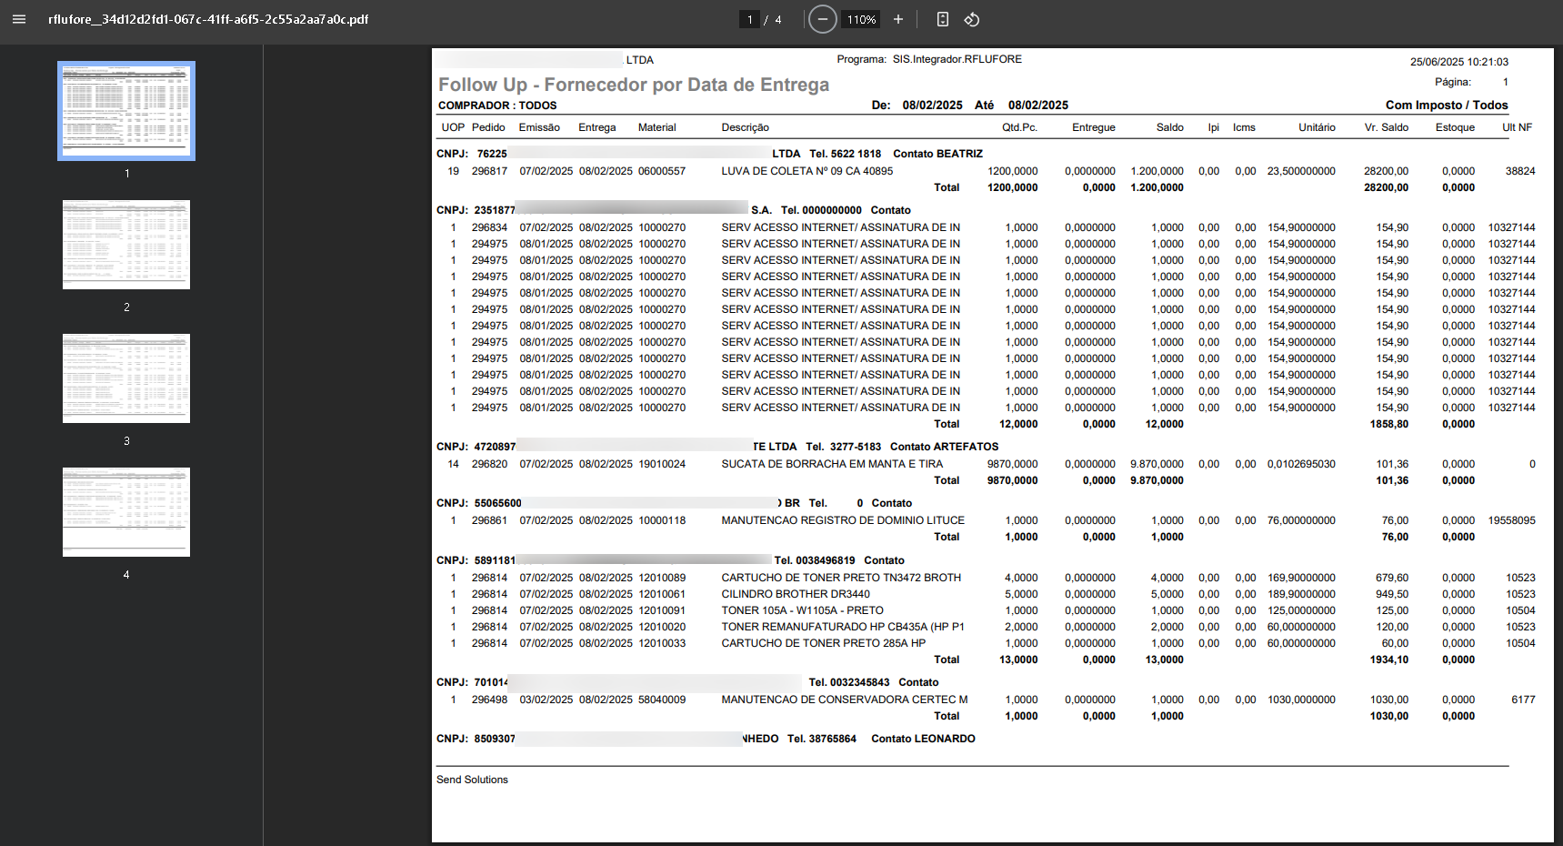Toggle the sidebar hamburger menu icon
1563x846 pixels.
[x=19, y=19]
